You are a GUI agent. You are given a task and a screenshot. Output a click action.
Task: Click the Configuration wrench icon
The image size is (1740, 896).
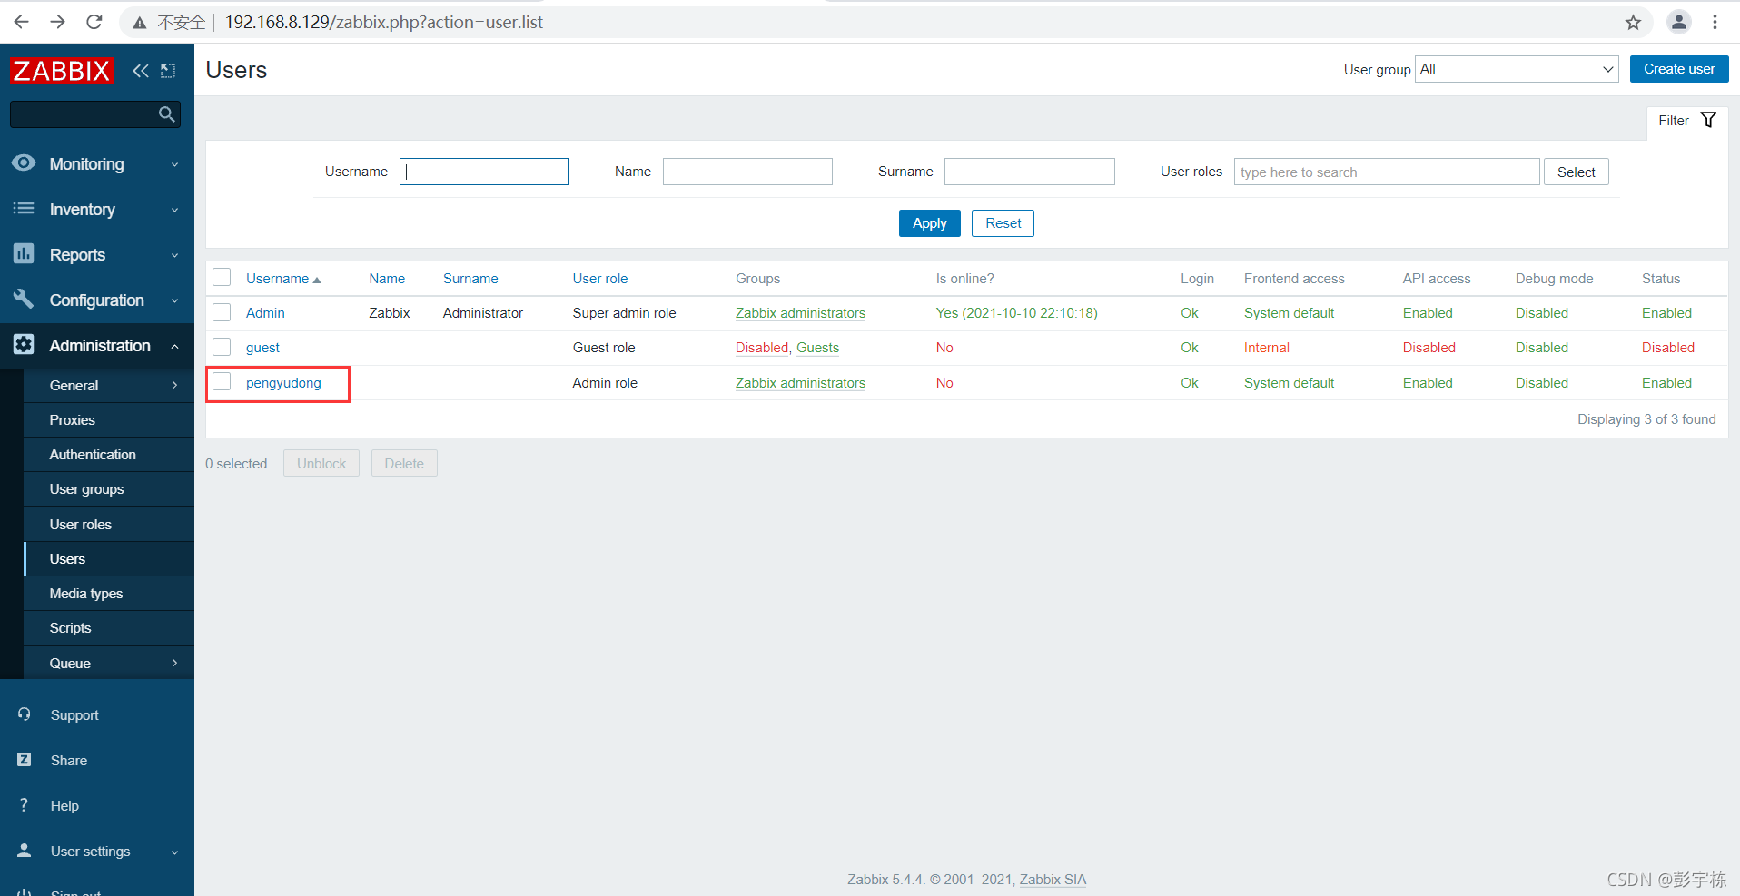(24, 299)
